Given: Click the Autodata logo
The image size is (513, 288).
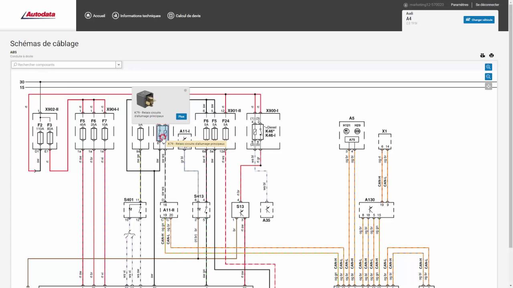Looking at the screenshot, I should tap(38, 15).
